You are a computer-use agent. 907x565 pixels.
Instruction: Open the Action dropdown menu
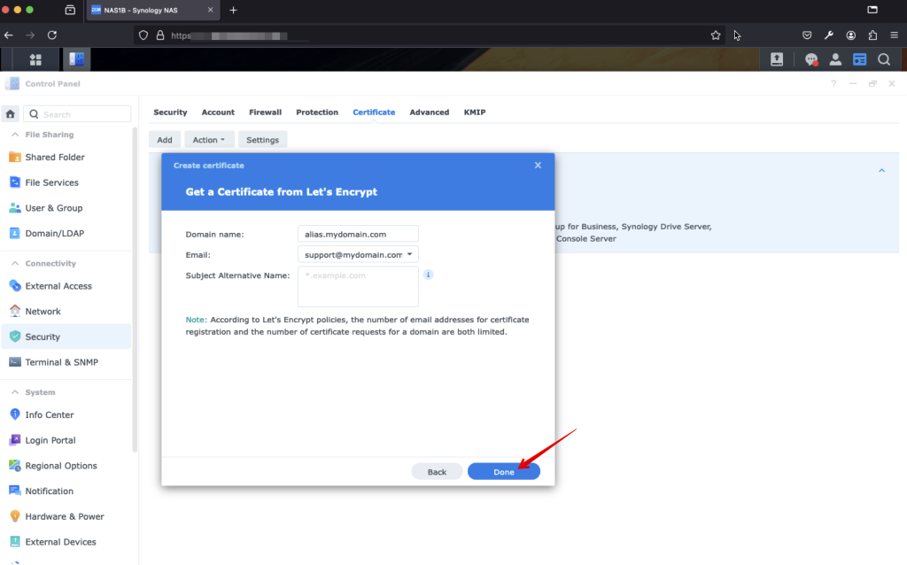click(209, 140)
